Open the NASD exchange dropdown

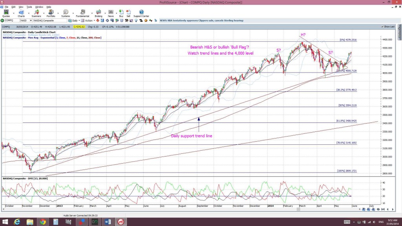tap(31, 20)
